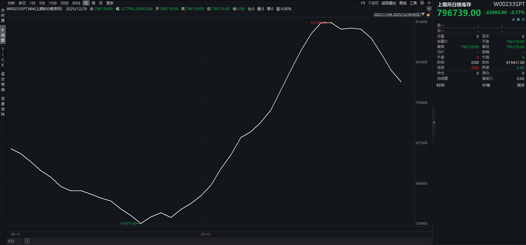Click the 画线 drawing button
This screenshot has height=245, width=526.
(403, 3)
